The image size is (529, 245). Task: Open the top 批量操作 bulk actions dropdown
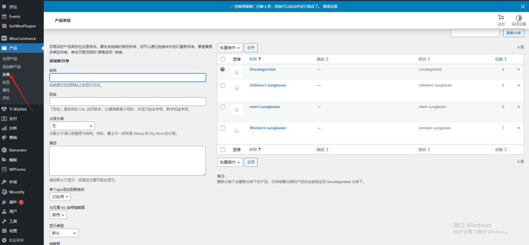[x=230, y=48]
